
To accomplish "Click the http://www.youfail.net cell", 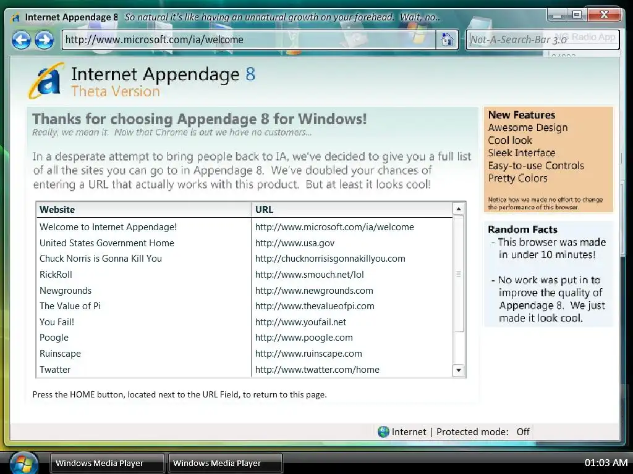I will point(301,322).
